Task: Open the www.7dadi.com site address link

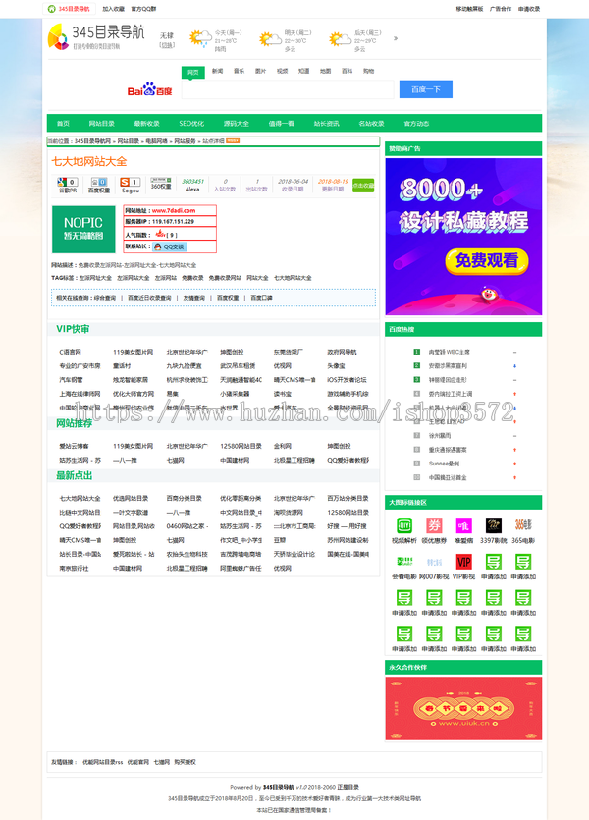Action: pos(174,211)
